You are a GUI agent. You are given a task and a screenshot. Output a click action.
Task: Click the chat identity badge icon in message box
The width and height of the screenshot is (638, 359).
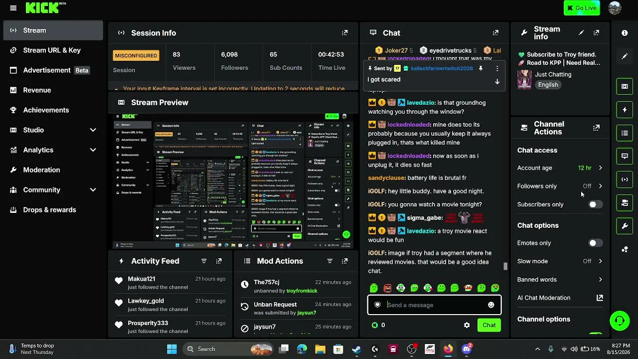pos(377,305)
